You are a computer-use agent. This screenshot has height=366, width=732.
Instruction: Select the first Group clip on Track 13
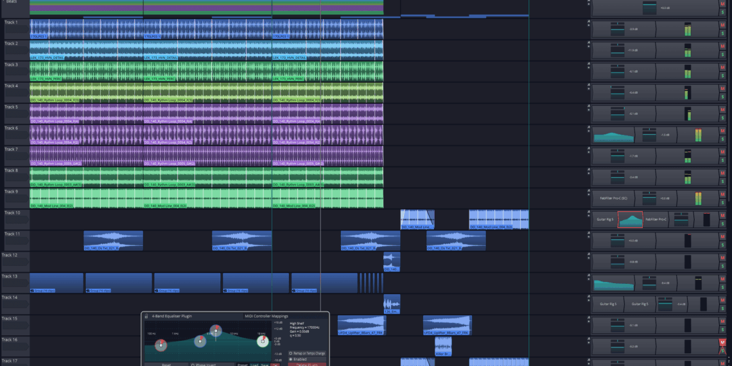click(x=57, y=283)
